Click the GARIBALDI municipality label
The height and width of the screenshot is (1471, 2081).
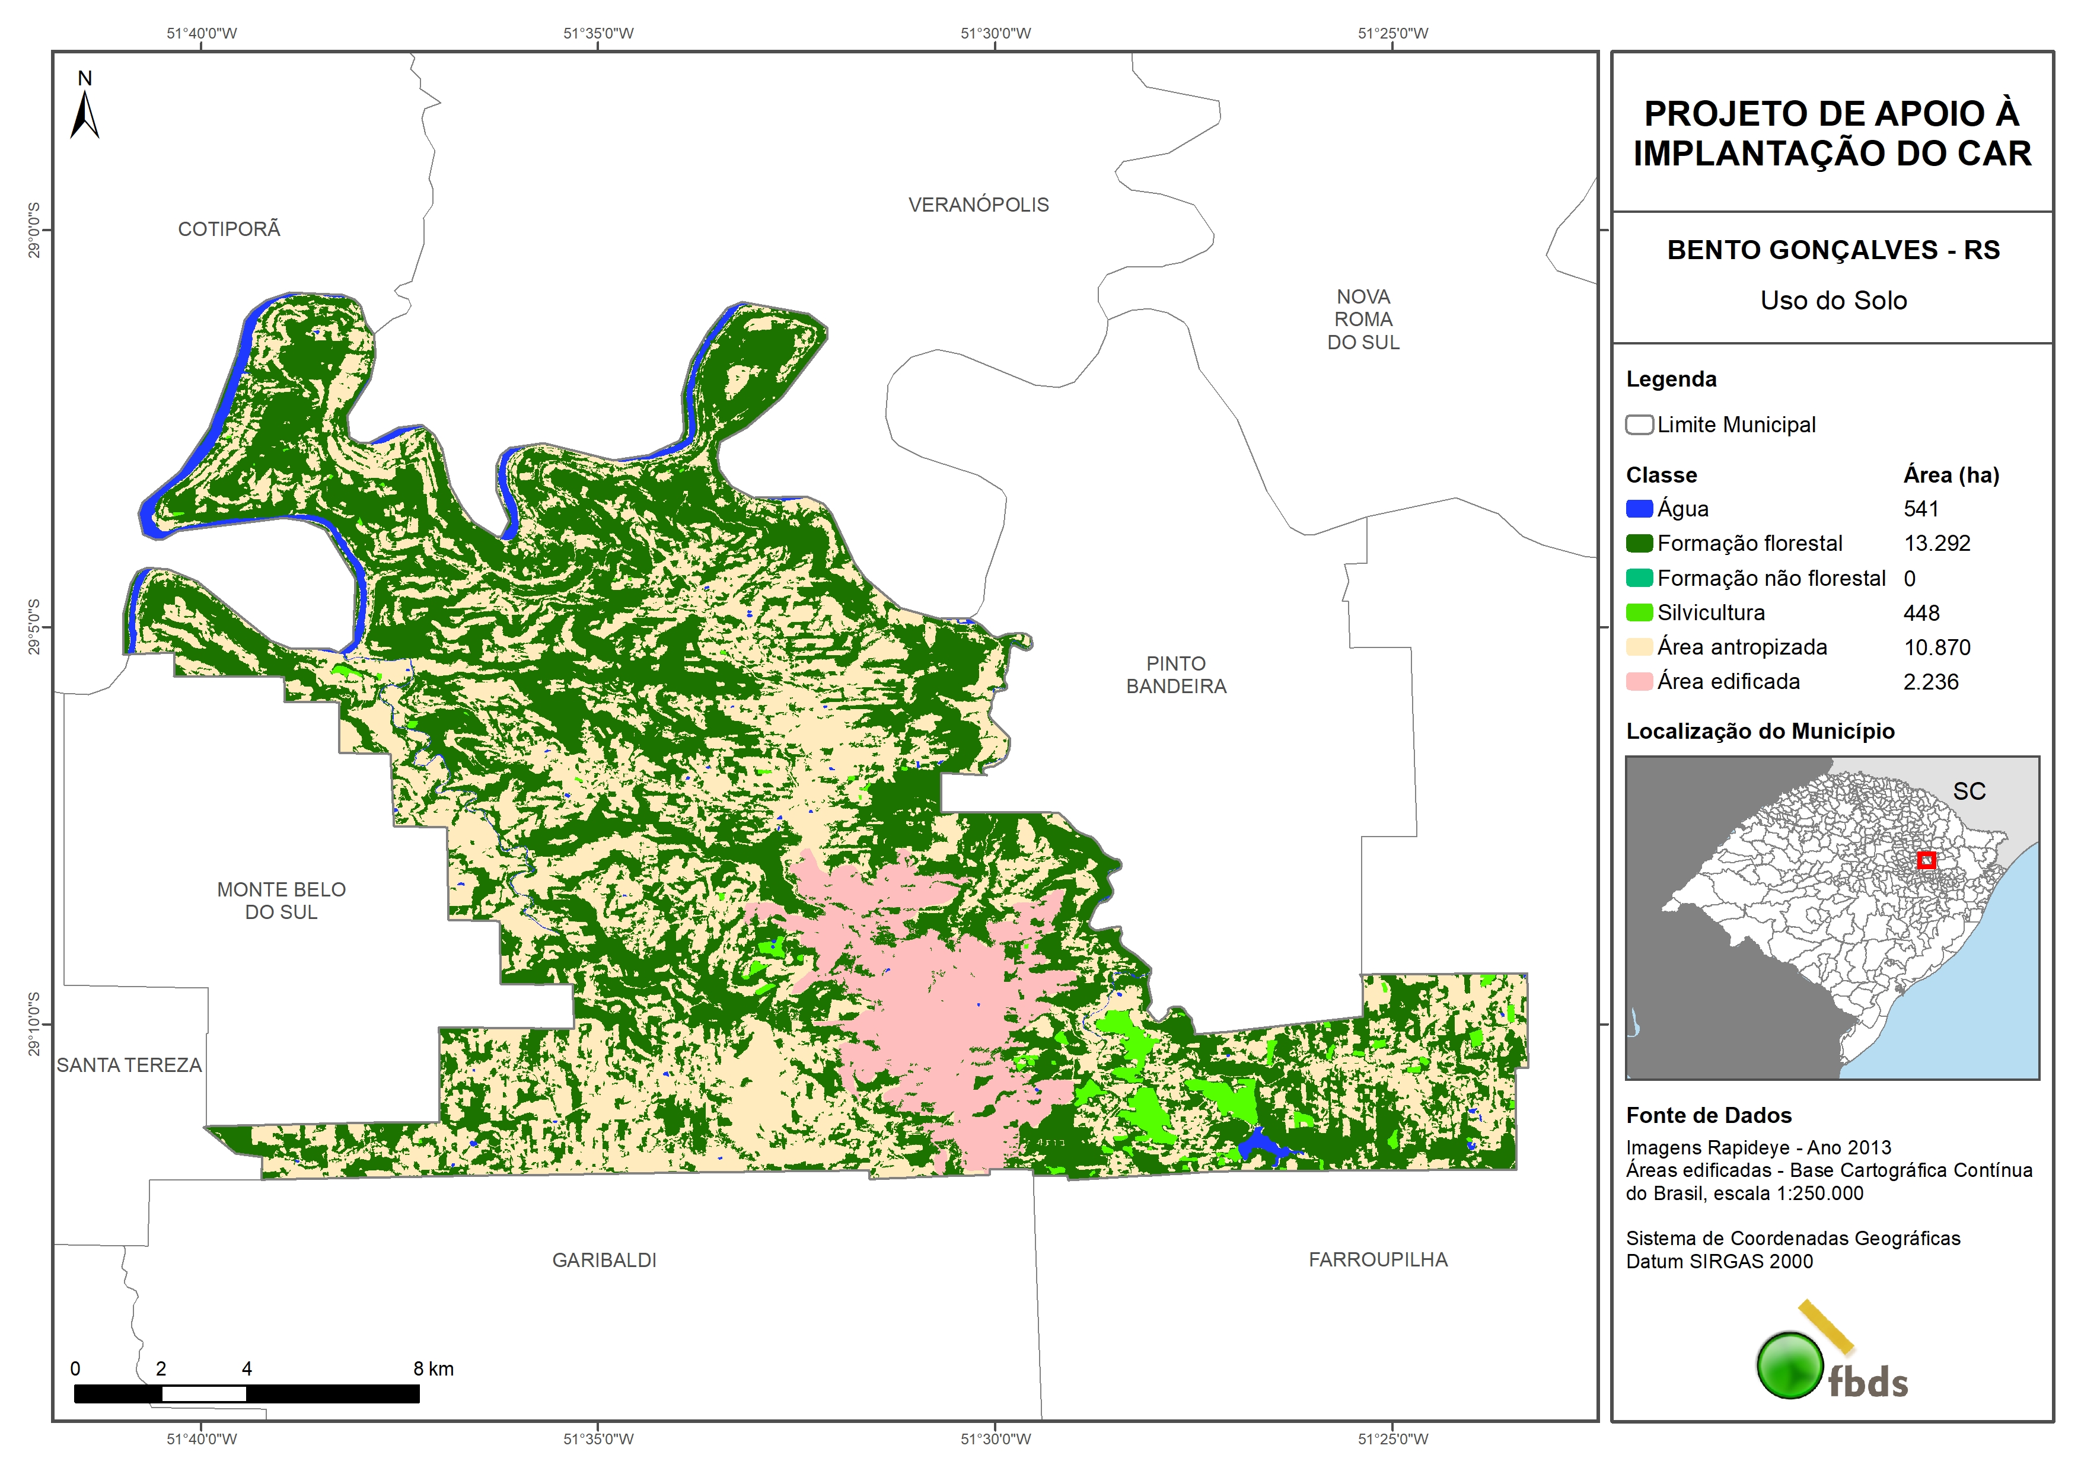coord(604,1260)
